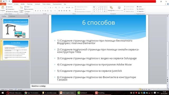
Task: Select the rectangle shape in gallery
Action: (100, 7)
